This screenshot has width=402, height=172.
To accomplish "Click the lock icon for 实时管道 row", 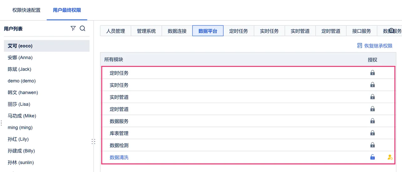I will 372,97.
